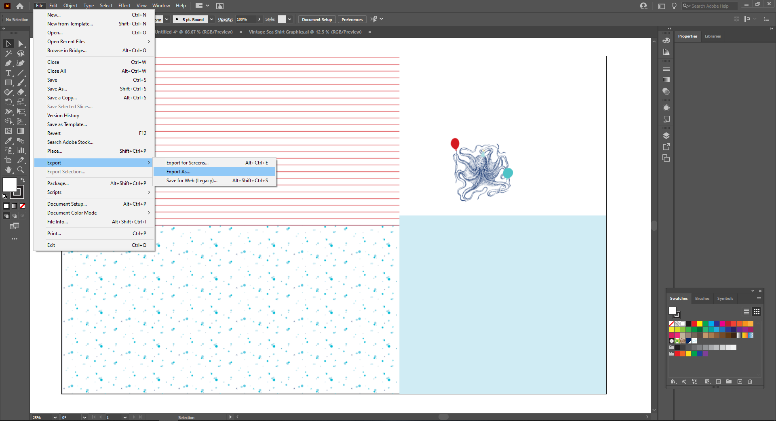Select the Zoom tool
The width and height of the screenshot is (776, 421).
point(21,170)
